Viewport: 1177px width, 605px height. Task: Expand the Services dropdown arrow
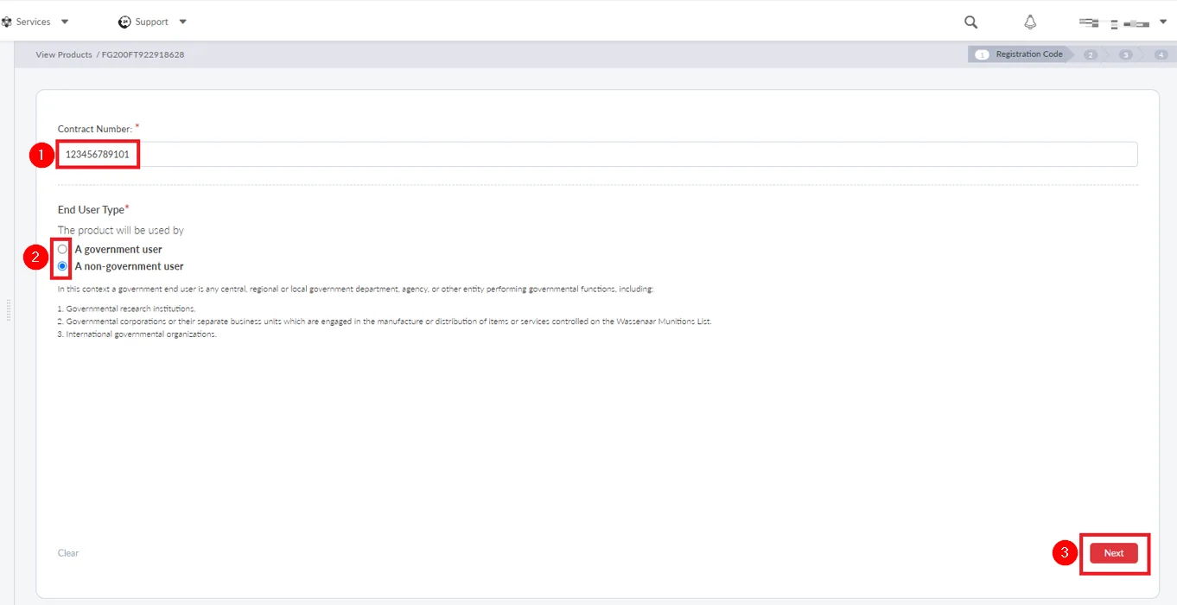coord(65,22)
